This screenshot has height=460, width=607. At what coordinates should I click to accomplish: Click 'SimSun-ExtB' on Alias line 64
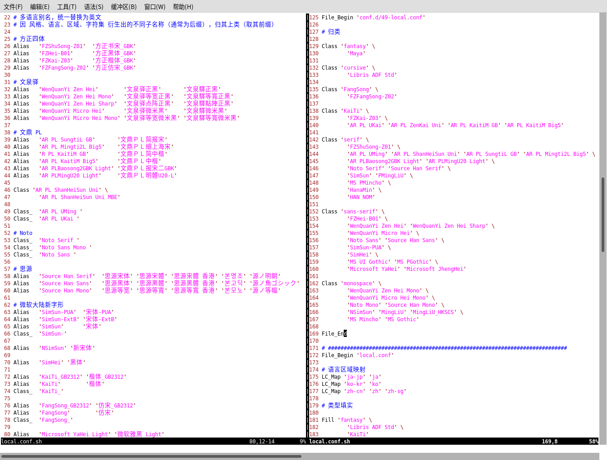click(x=59, y=319)
